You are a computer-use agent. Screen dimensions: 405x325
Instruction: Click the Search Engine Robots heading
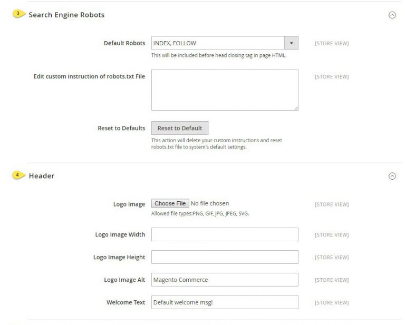click(x=66, y=15)
